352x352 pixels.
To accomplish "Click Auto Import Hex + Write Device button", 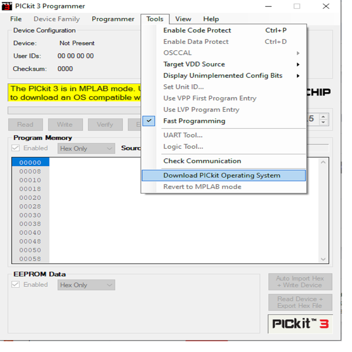I will click(x=300, y=282).
